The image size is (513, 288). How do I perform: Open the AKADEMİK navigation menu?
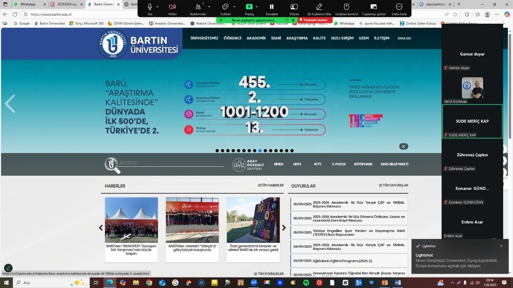click(x=256, y=38)
